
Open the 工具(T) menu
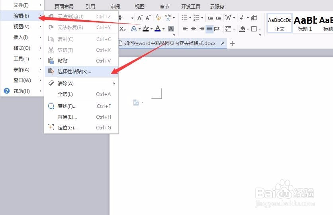22,59
